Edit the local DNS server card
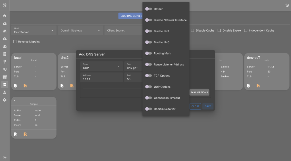Image resolution: width=291 pixels, height=161 pixels. (x=16, y=86)
